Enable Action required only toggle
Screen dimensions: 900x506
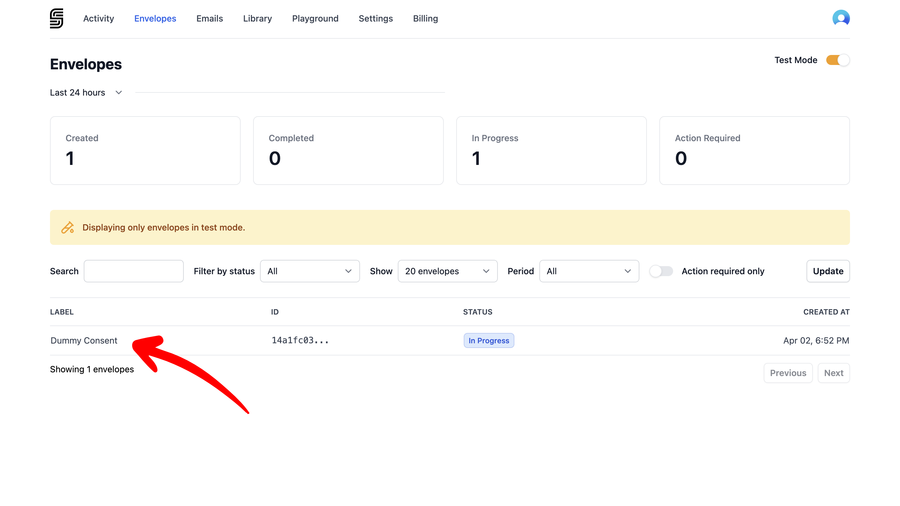(661, 271)
